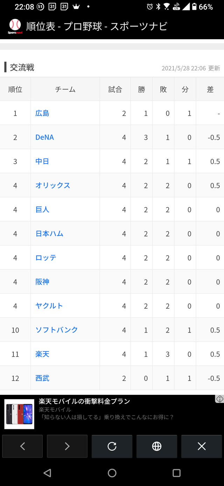
Task: Tap the 楽天モバイル ad phone thumbnail
Action: (19, 414)
